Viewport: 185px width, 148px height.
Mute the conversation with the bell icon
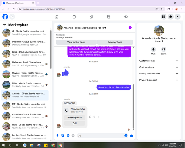coord(154,50)
